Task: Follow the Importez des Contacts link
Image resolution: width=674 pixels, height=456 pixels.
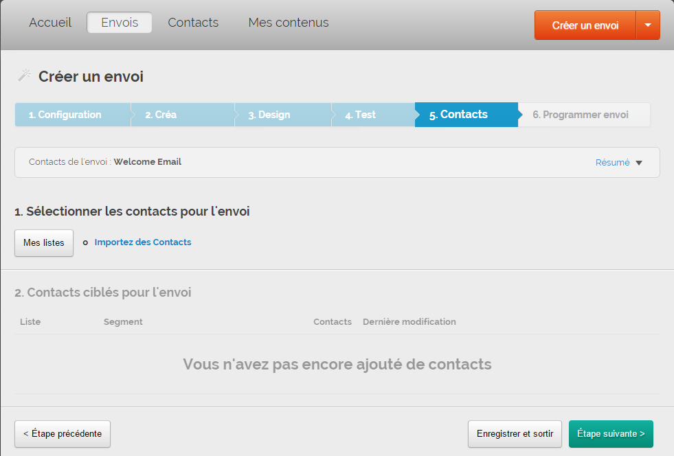Action: (143, 242)
